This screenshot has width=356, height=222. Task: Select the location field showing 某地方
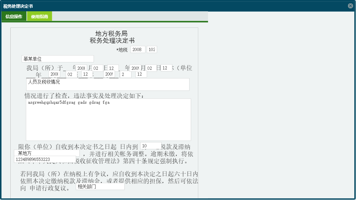click(x=46, y=153)
